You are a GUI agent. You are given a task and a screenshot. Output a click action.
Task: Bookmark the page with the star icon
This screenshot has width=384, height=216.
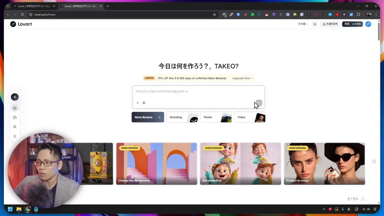(214, 14)
